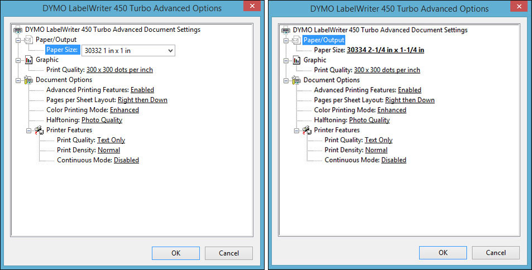This screenshot has width=532, height=270.
Task: Click the printer icon in right window tree root
Action: tap(286, 30)
